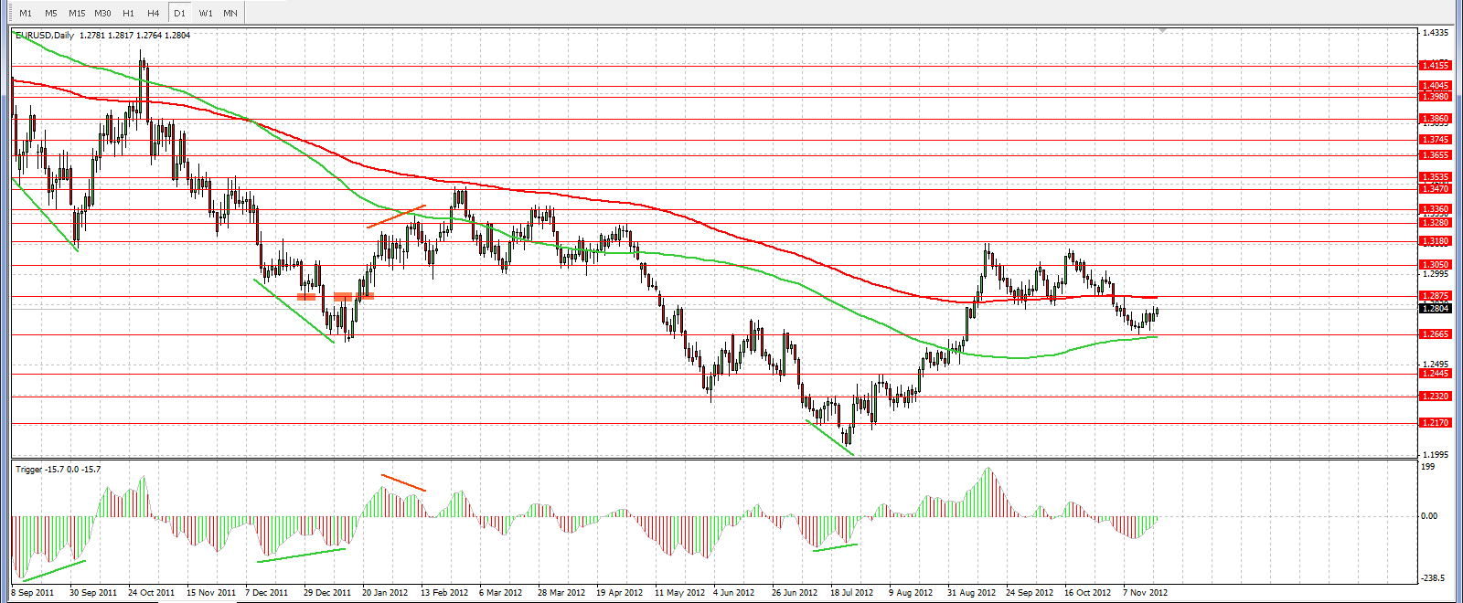This screenshot has height=603, width=1463.
Task: Switch chart to W1 weekly timeframe
Action: click(x=206, y=13)
